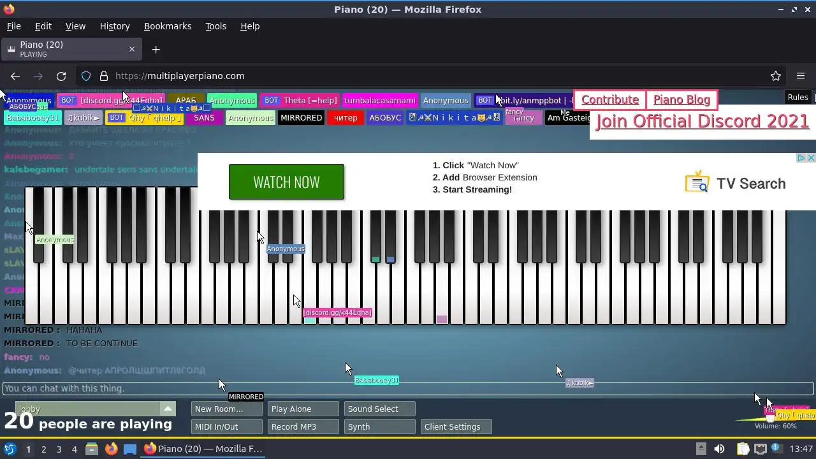Launch Firefox from the taskbar launcher

[111, 449]
